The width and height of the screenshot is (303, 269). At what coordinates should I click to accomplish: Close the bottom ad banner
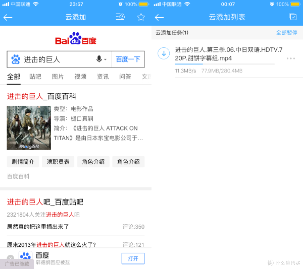10,257
